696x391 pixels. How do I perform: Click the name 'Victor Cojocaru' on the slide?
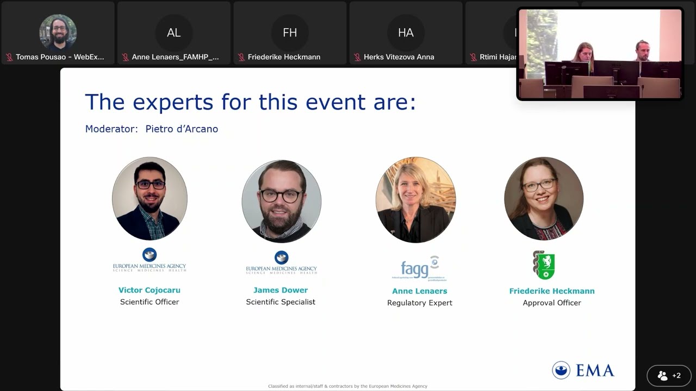click(x=150, y=290)
